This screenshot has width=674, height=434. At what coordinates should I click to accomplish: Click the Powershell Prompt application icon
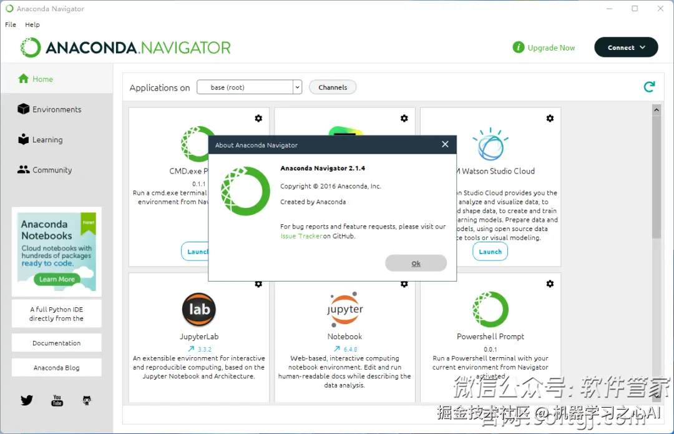[491, 310]
